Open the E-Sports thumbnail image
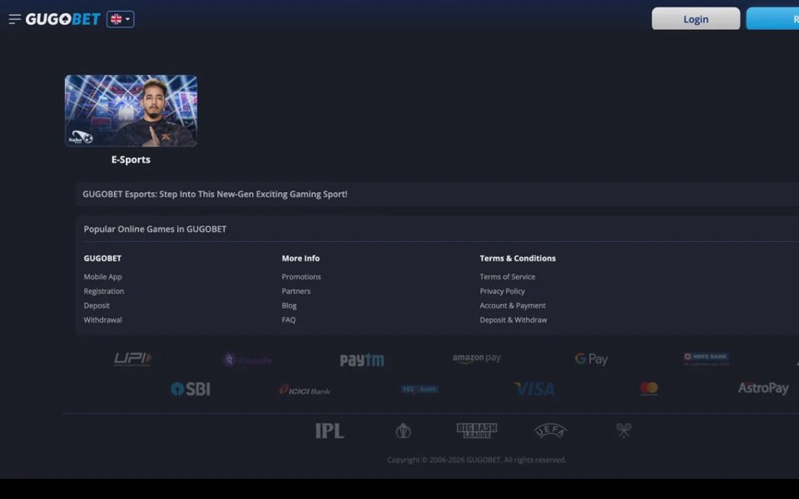Image resolution: width=799 pixels, height=499 pixels. (x=131, y=111)
